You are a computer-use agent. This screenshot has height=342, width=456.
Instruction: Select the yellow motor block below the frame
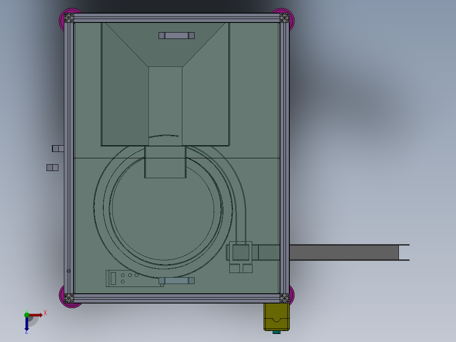click(x=276, y=317)
